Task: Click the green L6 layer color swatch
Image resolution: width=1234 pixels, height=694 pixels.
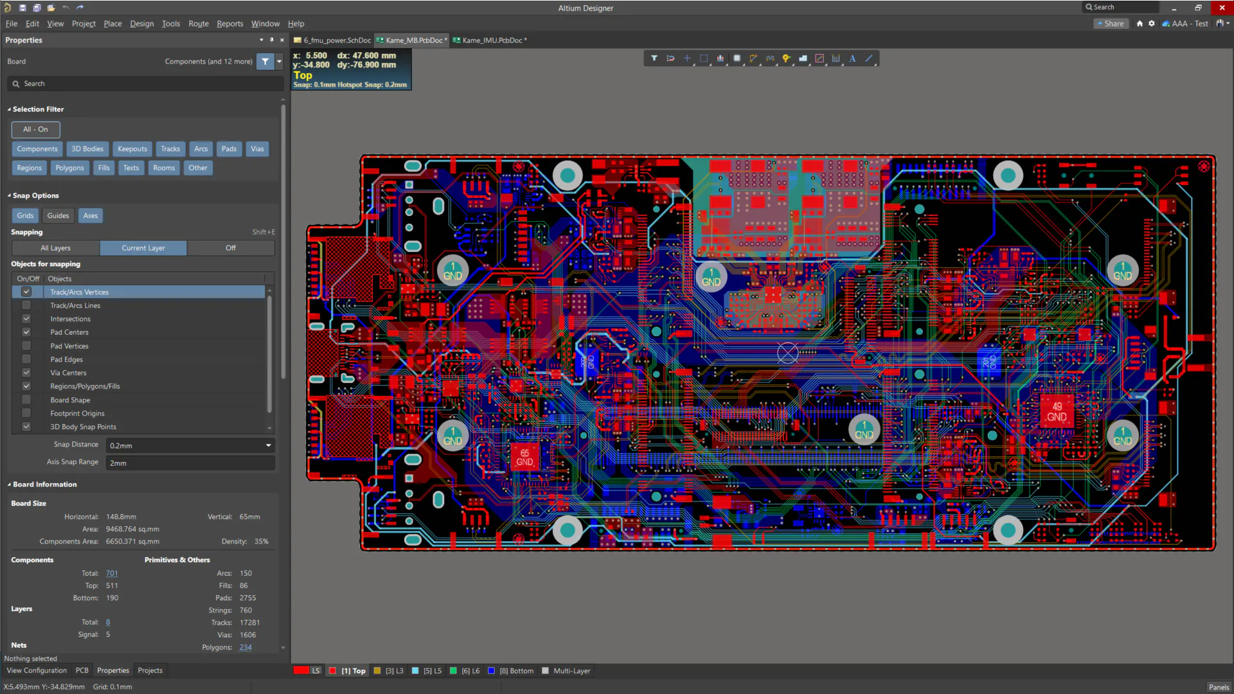Action: (x=453, y=671)
